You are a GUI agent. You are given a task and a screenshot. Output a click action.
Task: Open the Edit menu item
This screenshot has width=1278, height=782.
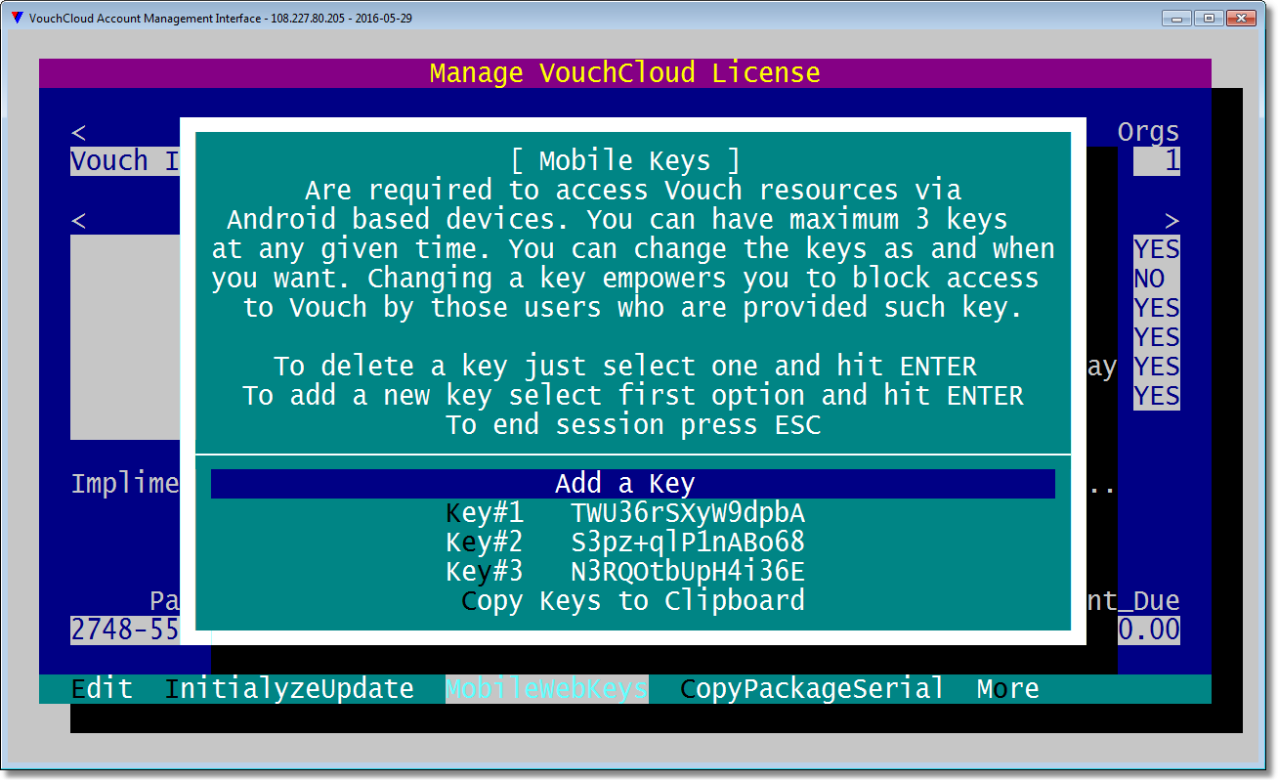[x=102, y=689]
